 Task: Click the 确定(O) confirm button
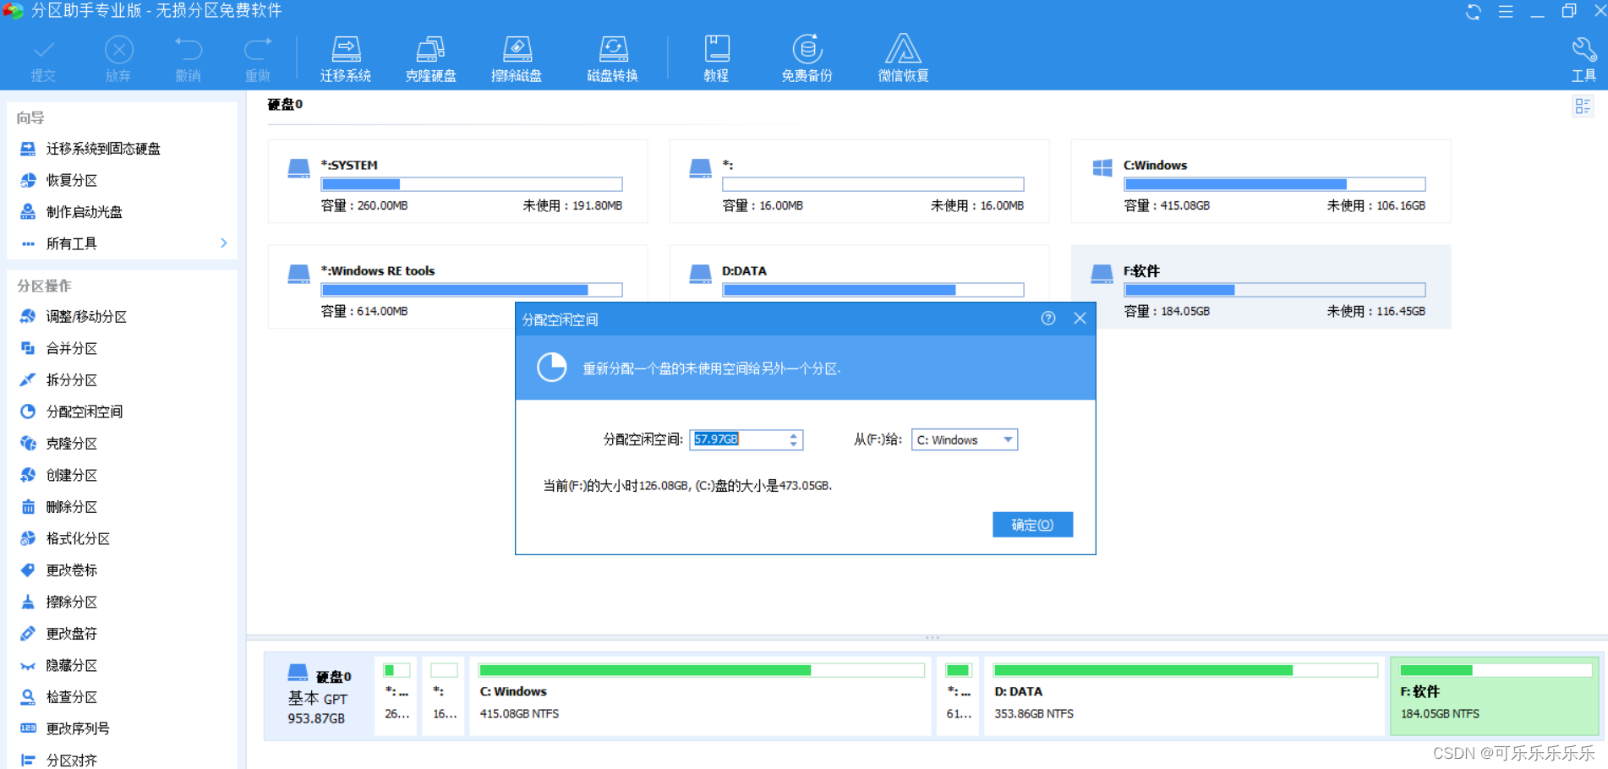(1032, 525)
